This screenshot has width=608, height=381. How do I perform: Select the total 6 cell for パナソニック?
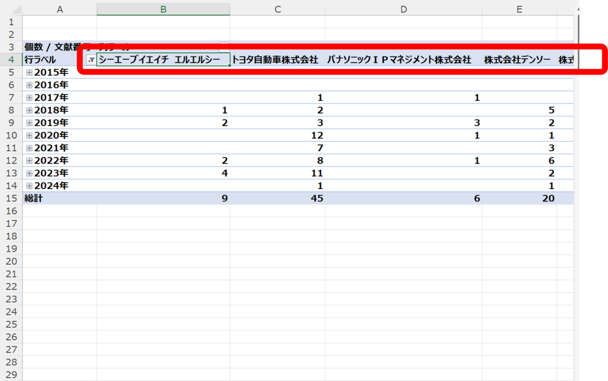[404, 198]
